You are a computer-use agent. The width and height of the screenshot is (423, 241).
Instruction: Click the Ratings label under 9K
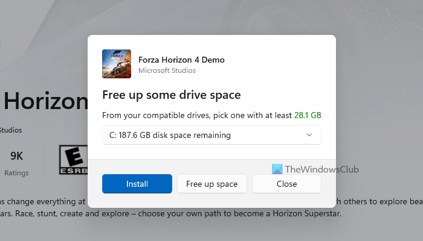pos(17,173)
